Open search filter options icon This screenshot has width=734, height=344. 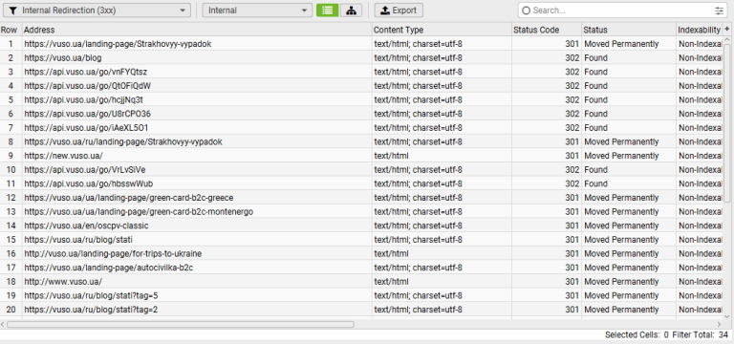[719, 11]
